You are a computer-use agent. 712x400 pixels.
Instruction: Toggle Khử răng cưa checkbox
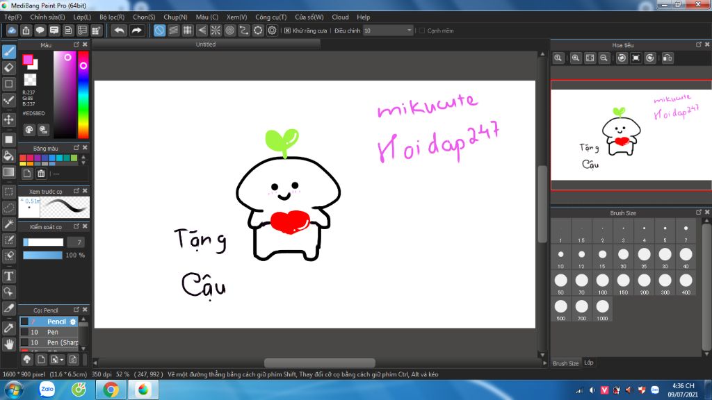coord(287,31)
